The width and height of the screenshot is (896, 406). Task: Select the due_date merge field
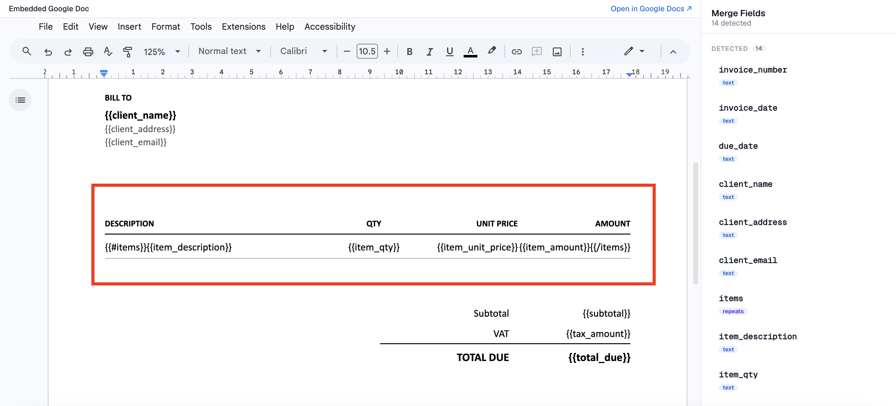[x=738, y=146]
